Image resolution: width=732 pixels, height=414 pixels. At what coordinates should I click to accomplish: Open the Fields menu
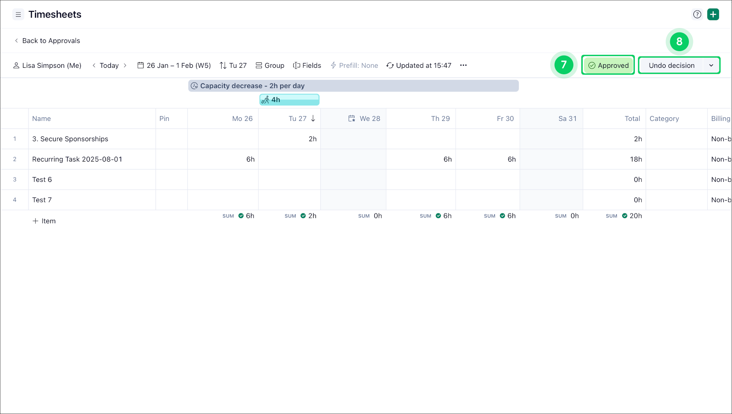(307, 65)
